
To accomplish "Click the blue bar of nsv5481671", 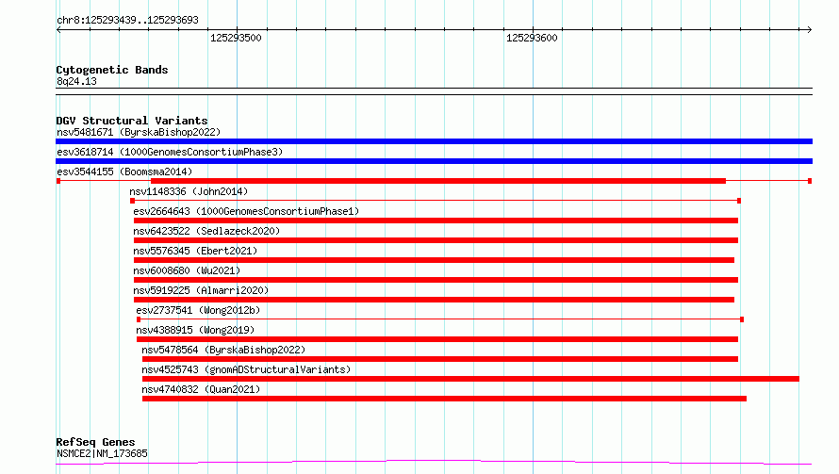I will (x=434, y=141).
